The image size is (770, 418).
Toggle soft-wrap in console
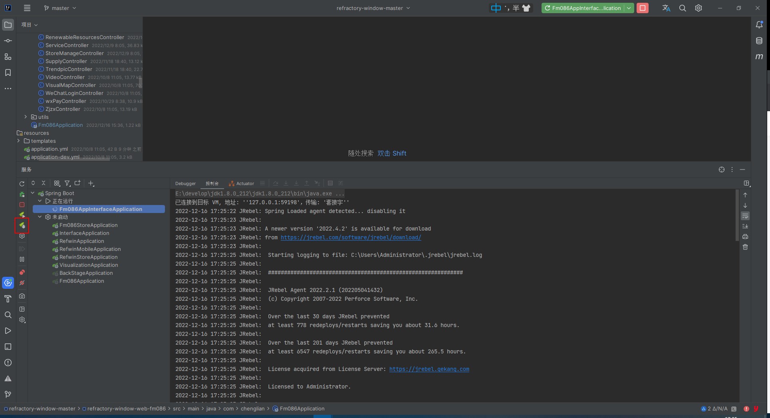click(x=745, y=216)
